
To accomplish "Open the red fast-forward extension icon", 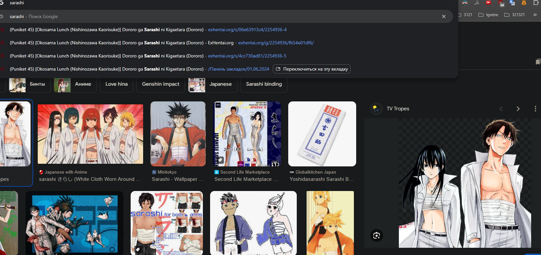I will point(488,3).
